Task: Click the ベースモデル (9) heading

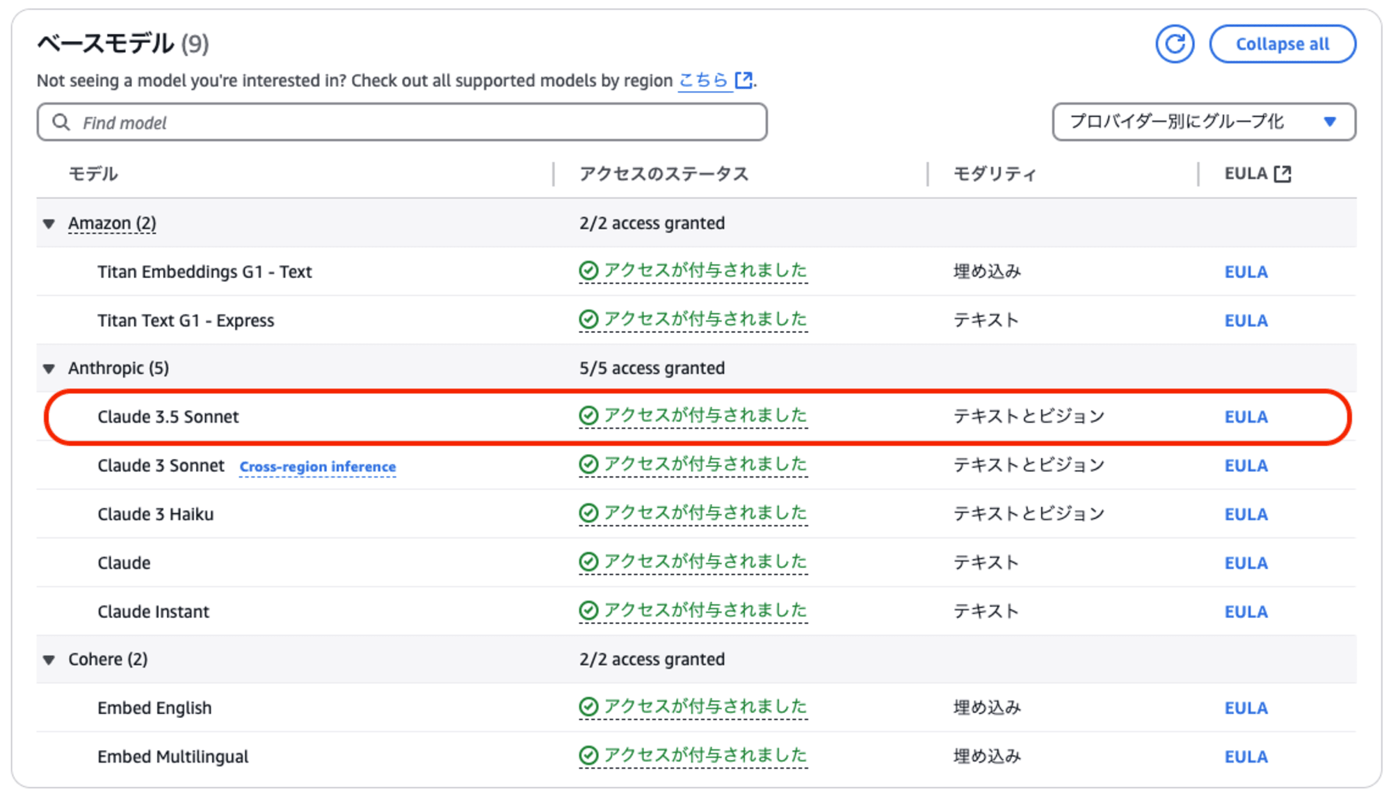Action: click(123, 44)
